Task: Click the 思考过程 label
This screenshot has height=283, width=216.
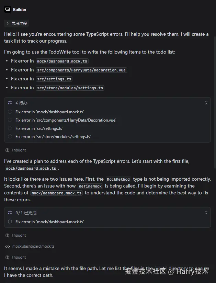Action: point(19,23)
